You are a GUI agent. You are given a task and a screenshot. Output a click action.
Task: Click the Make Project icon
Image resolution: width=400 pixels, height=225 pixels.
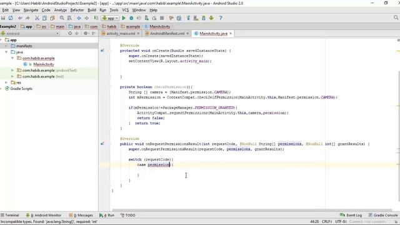coord(96,18)
